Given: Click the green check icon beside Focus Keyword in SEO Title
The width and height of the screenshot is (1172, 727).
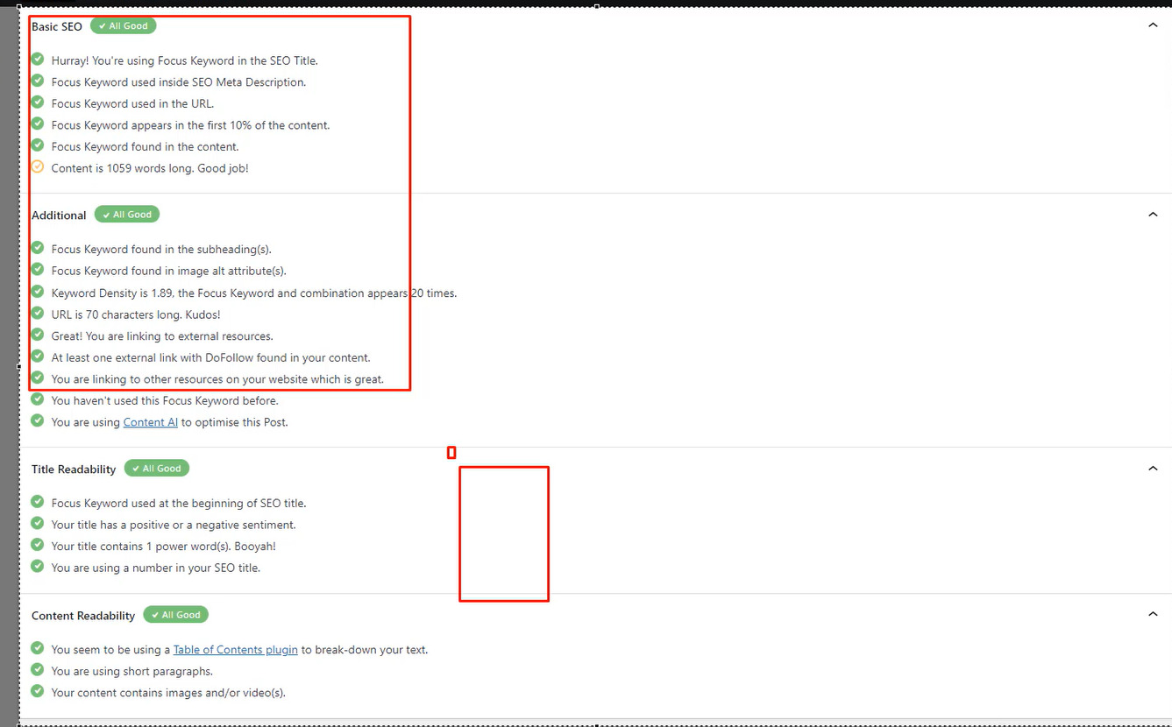Looking at the screenshot, I should click(x=37, y=59).
